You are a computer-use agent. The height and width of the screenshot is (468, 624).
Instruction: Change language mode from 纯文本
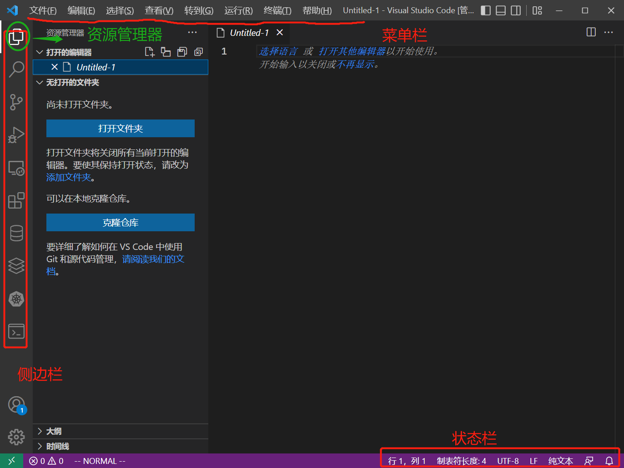click(561, 461)
